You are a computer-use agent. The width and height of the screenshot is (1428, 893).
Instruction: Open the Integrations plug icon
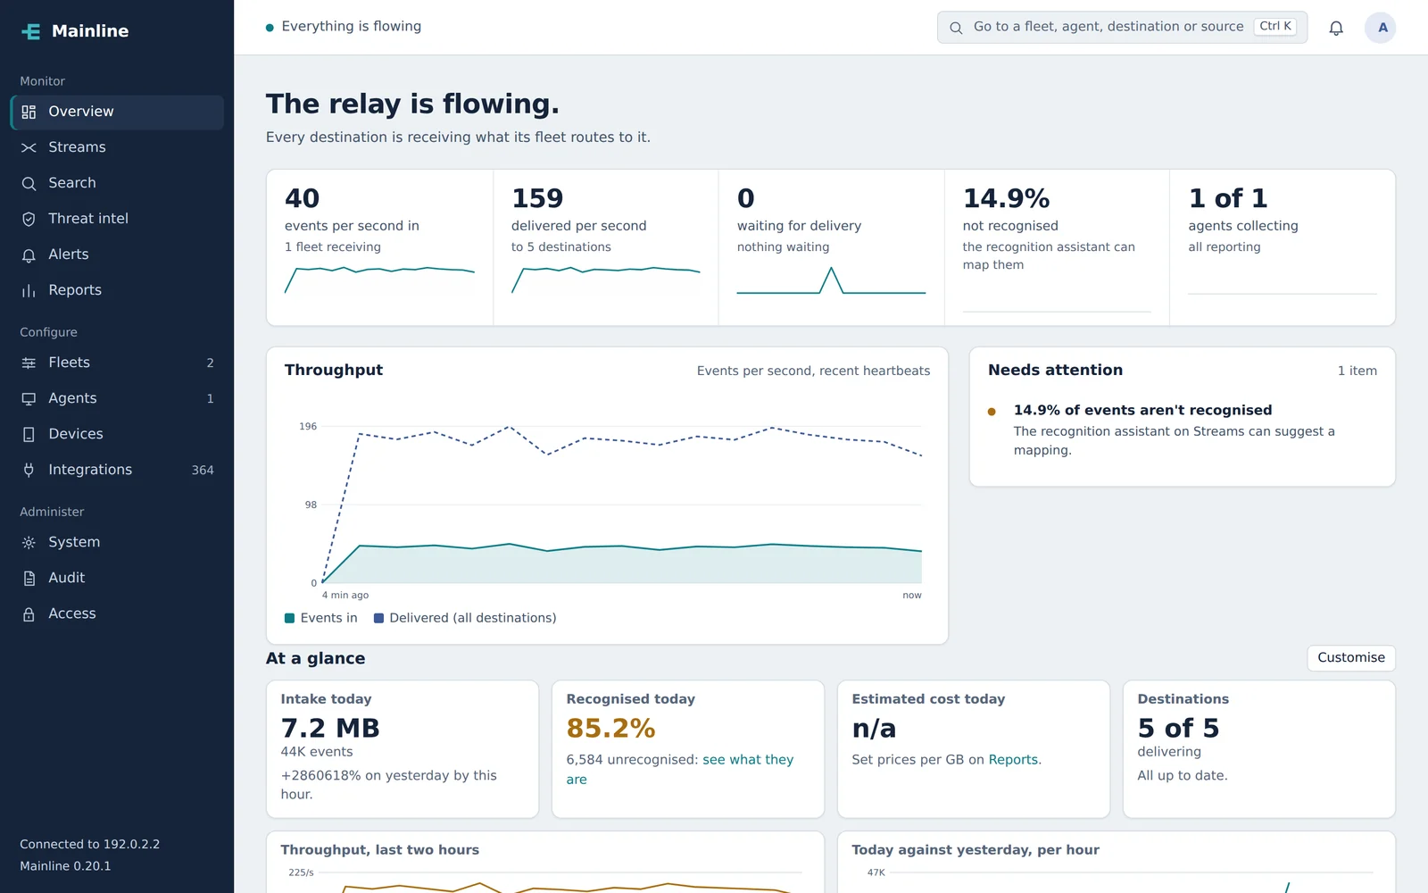pyautogui.click(x=29, y=470)
